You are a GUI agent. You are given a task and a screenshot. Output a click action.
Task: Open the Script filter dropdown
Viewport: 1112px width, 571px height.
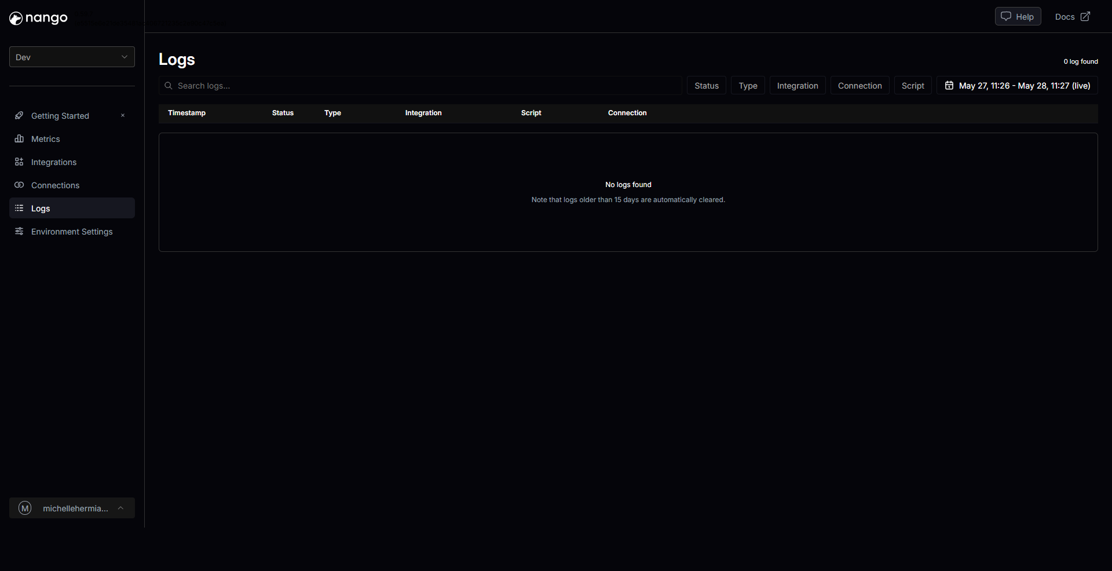913,86
